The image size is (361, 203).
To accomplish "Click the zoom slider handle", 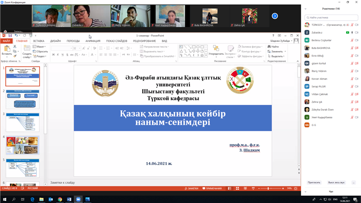I will click(x=268, y=189).
